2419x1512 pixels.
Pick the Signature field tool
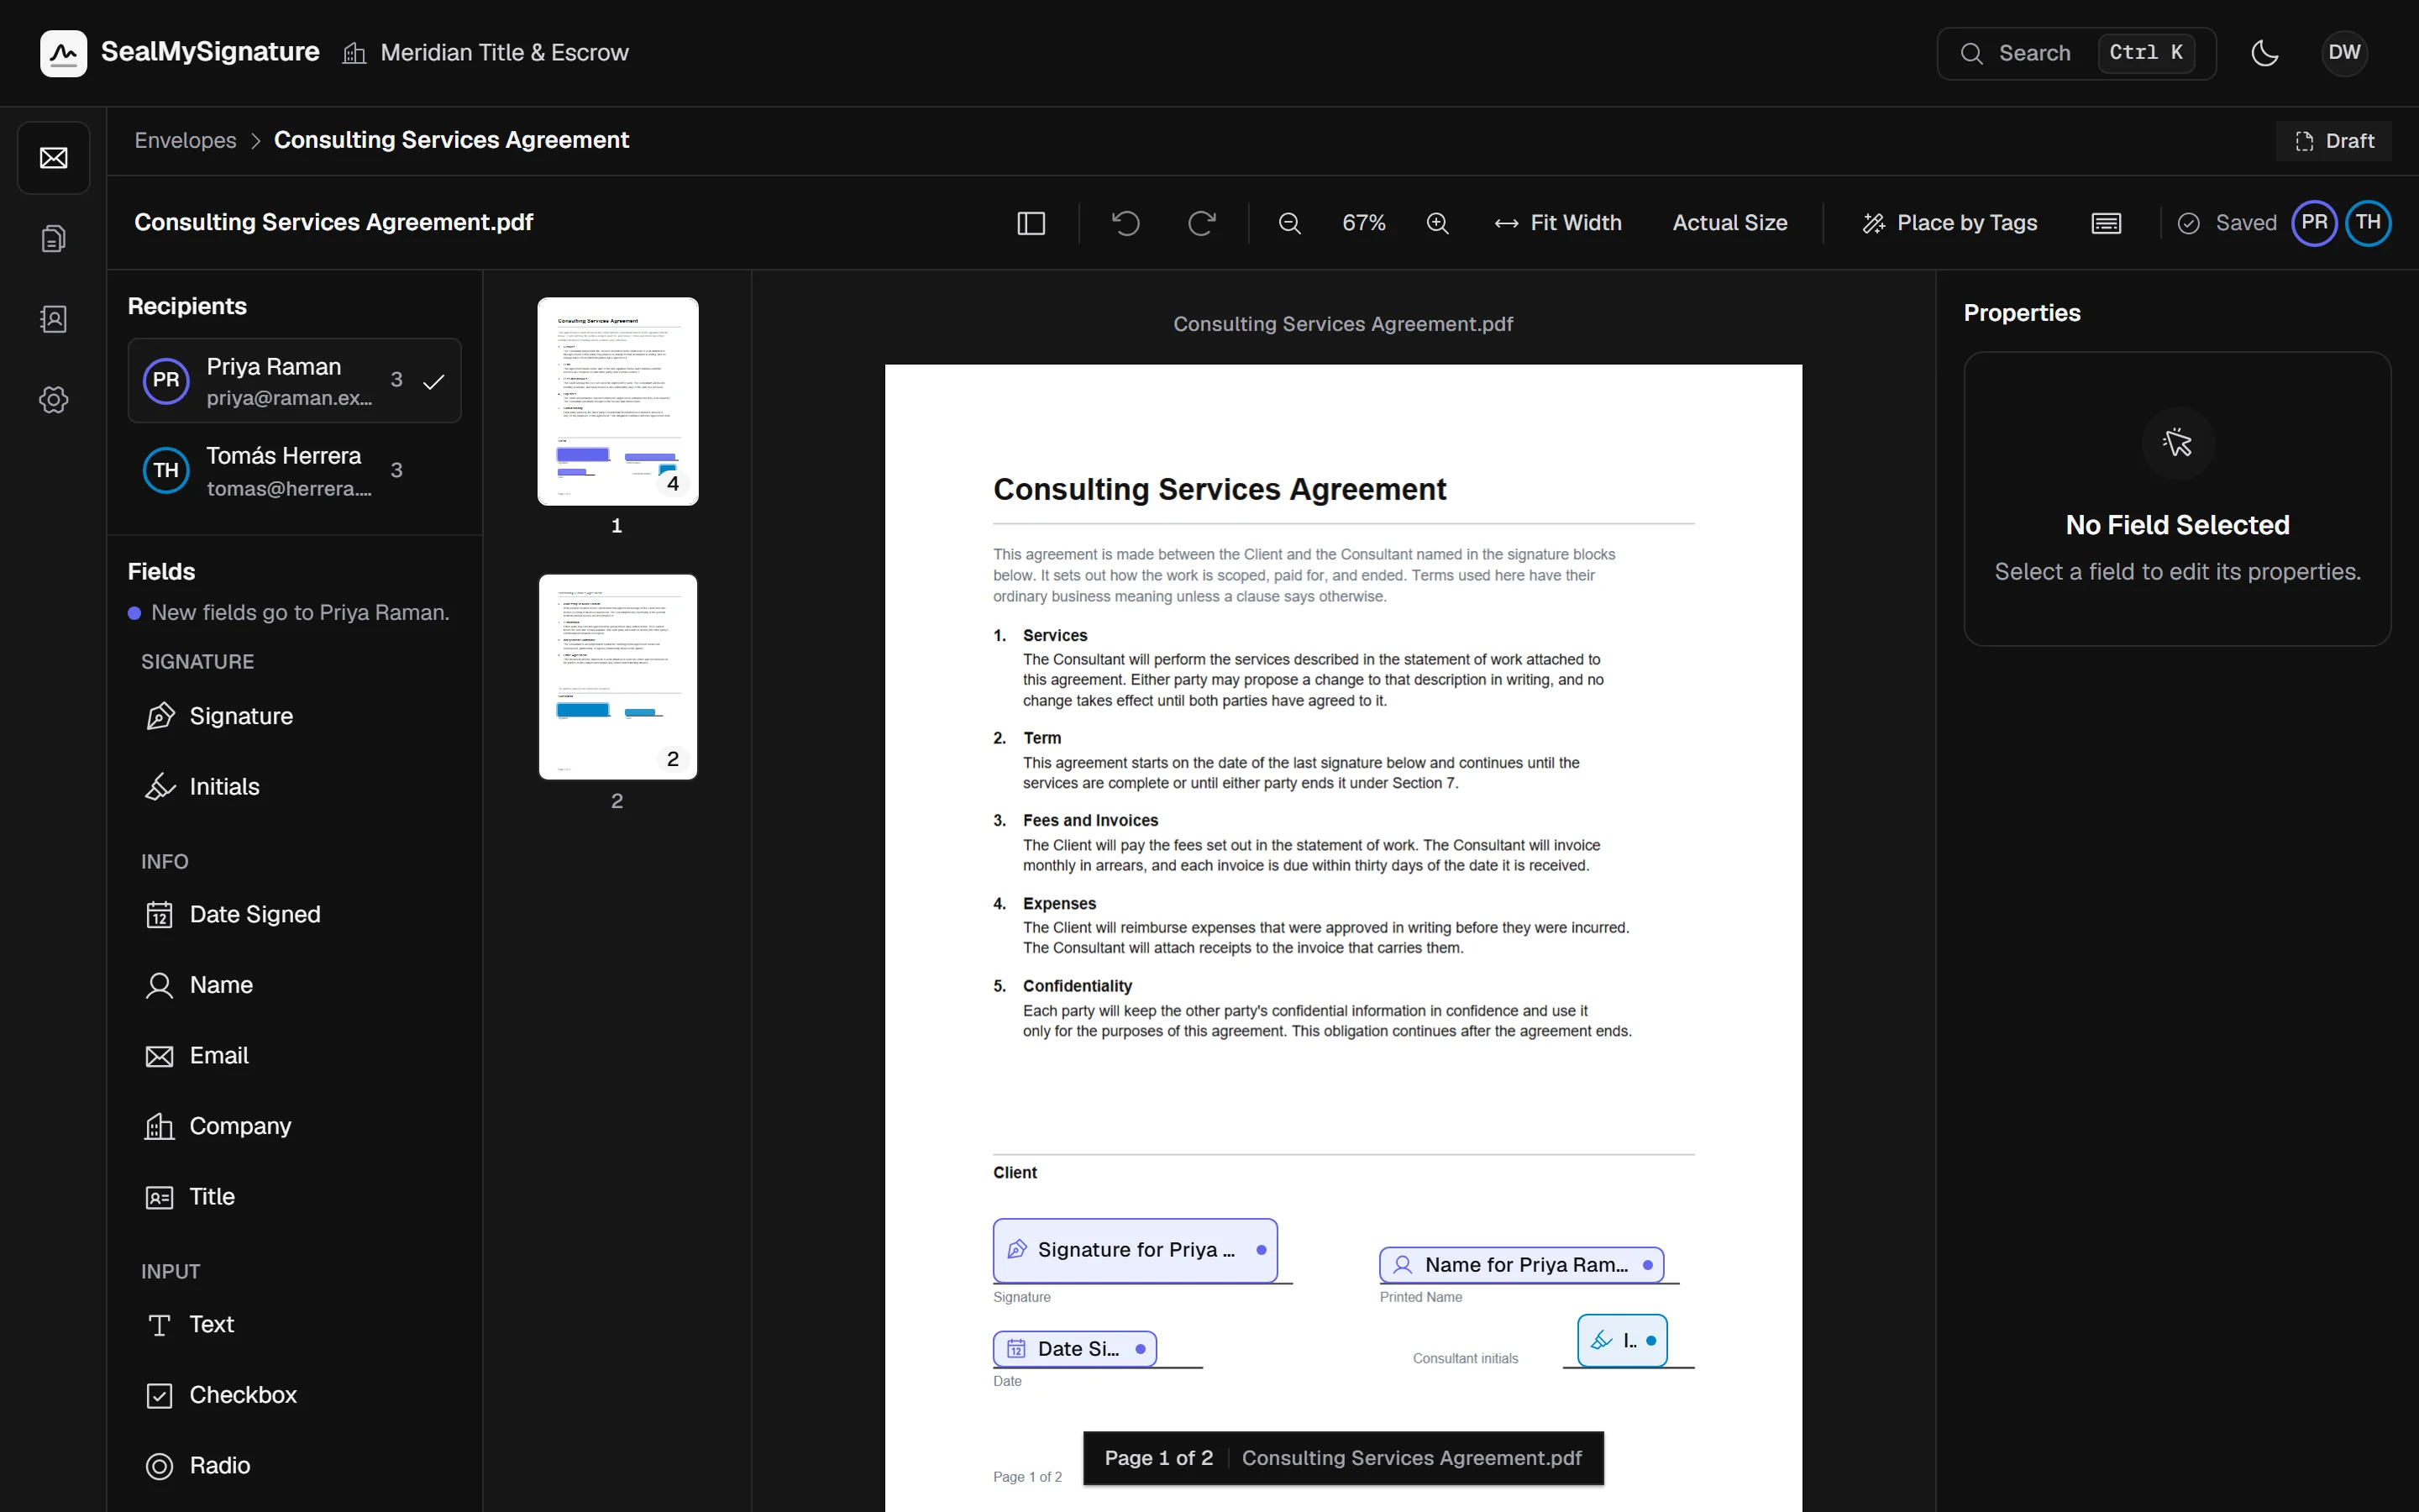tap(295, 716)
